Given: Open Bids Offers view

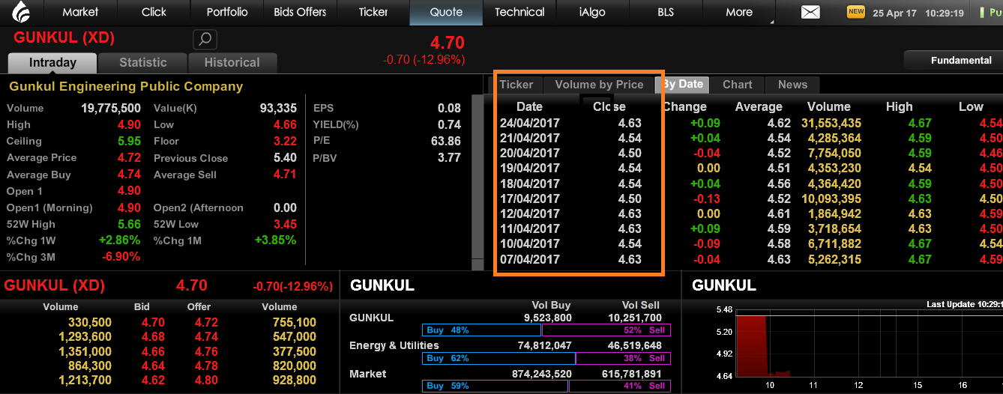Looking at the screenshot, I should 300,12.
